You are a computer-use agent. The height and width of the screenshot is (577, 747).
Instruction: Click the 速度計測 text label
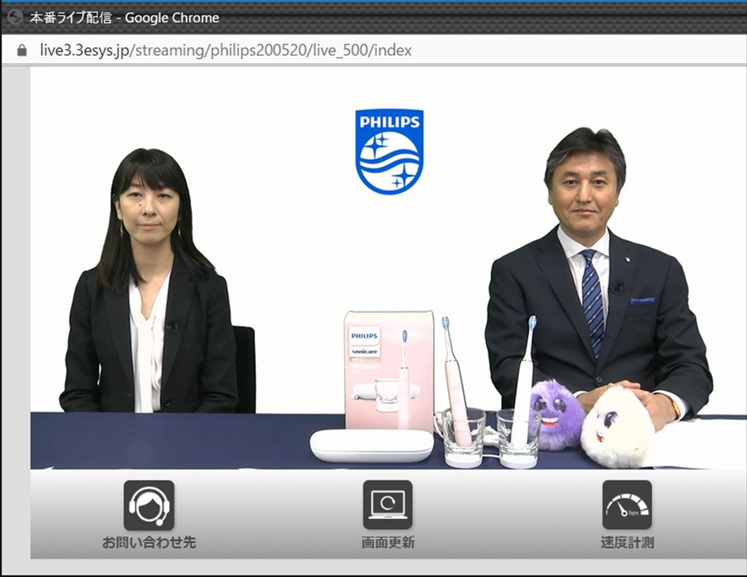coord(627,543)
